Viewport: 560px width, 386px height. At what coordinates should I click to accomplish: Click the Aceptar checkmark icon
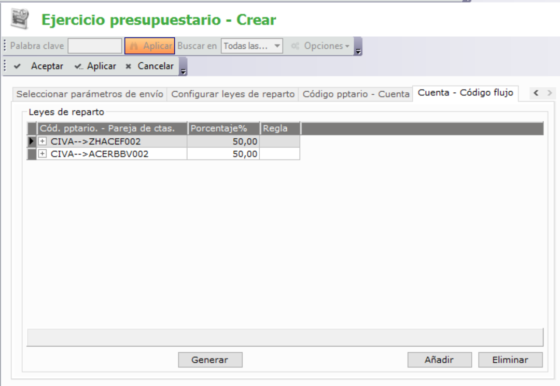click(17, 66)
